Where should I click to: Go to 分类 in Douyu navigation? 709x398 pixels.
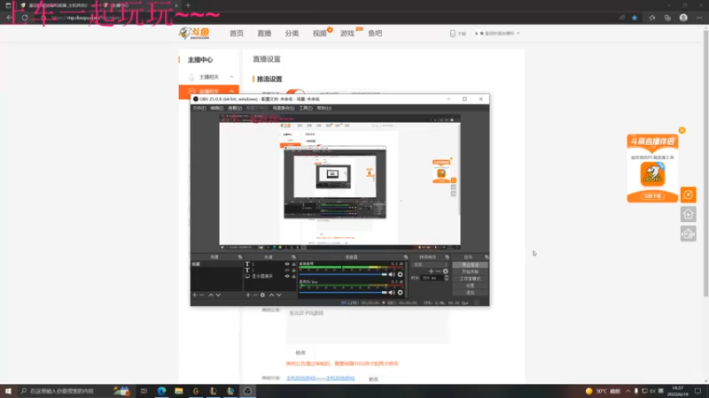(x=292, y=34)
